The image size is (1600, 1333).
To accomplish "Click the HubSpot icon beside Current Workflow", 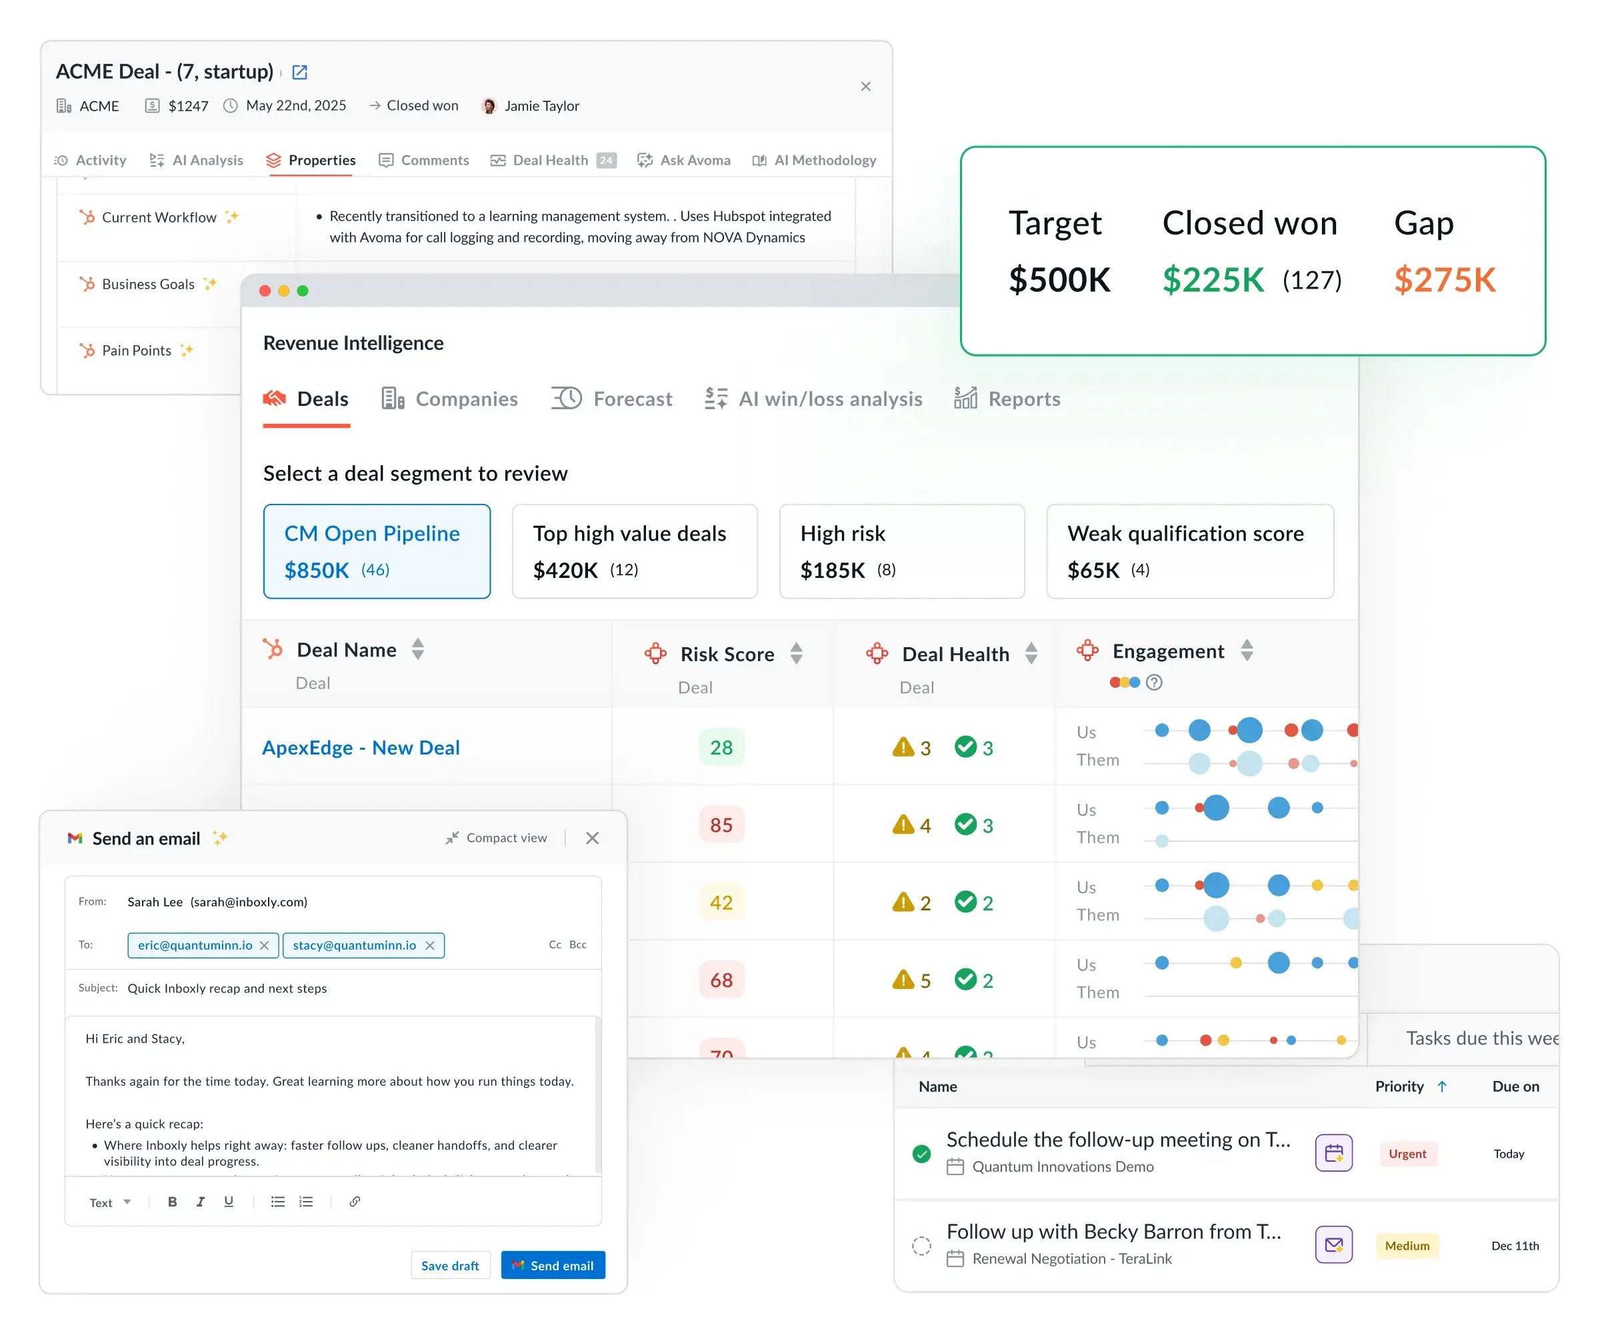I will 87,217.
